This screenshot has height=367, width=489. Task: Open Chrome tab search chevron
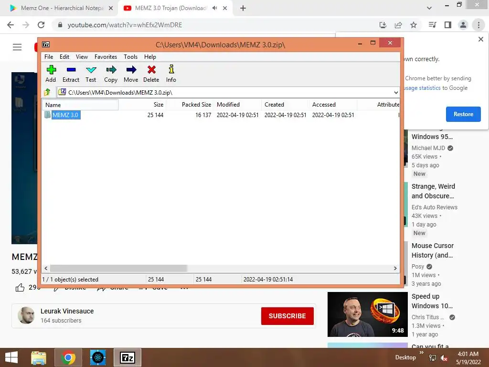click(x=429, y=8)
